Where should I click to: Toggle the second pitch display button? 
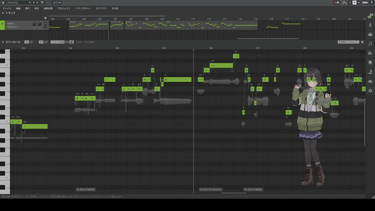pyautogui.click(x=57, y=42)
